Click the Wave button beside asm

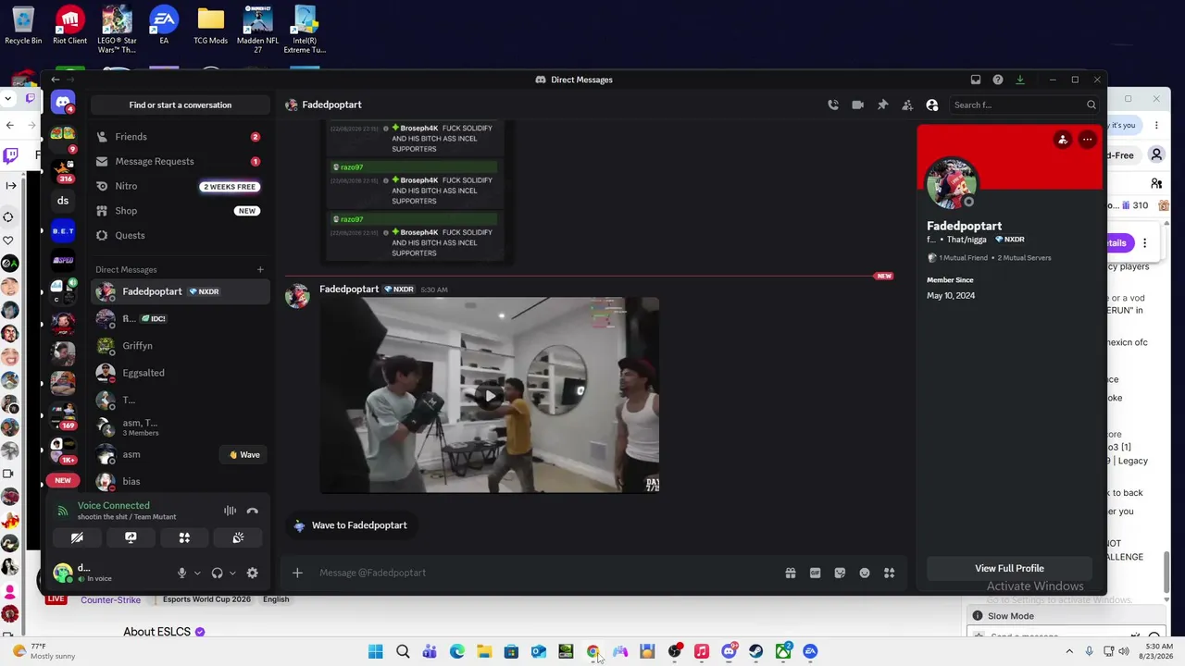coord(245,454)
